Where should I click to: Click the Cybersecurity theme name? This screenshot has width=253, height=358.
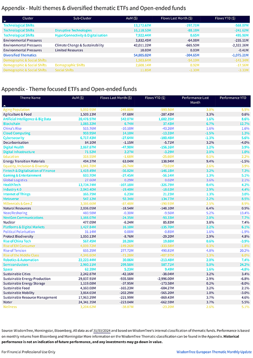(14, 138)
